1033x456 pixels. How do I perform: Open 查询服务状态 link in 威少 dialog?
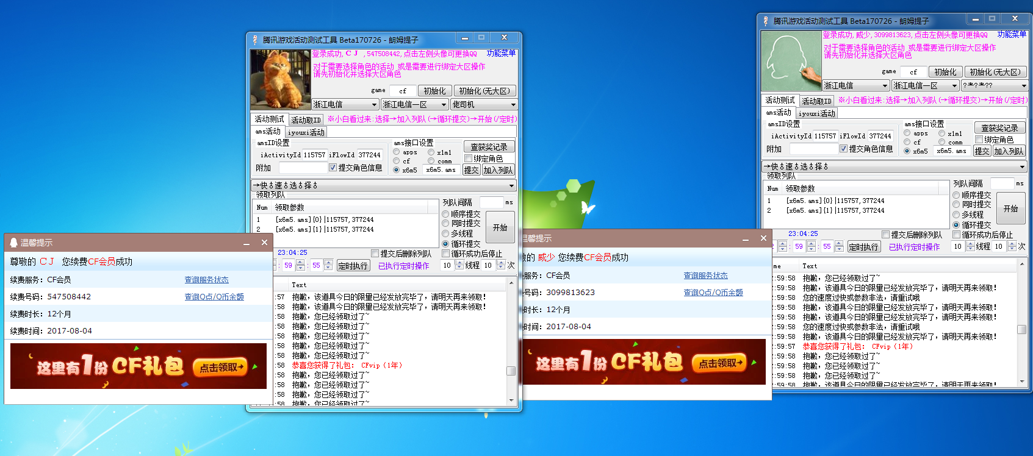click(x=705, y=276)
